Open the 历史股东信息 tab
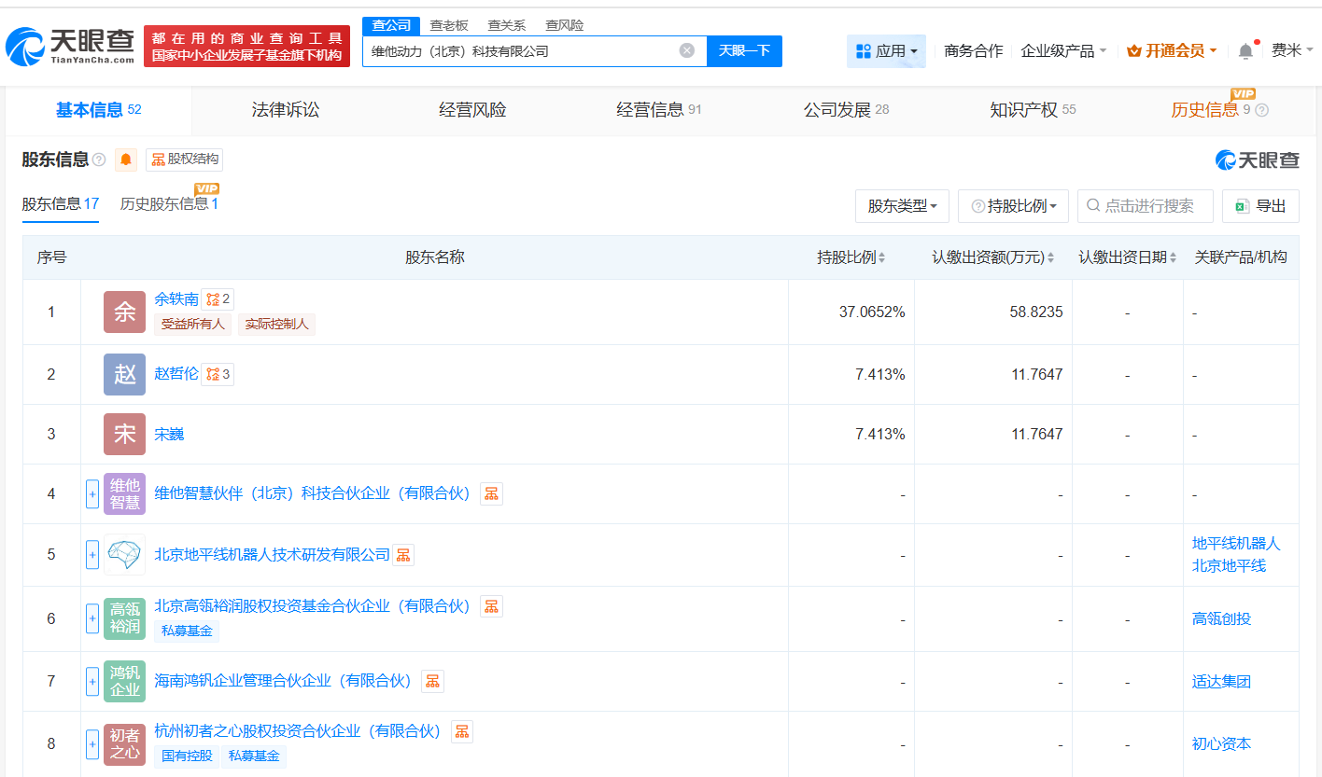 click(169, 205)
